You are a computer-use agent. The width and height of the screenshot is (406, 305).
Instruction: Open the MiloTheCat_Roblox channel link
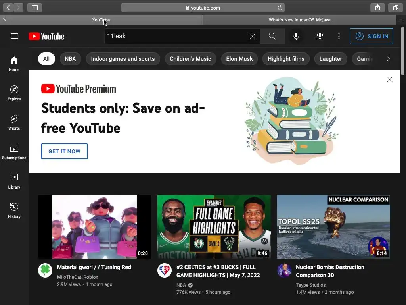tap(77, 277)
